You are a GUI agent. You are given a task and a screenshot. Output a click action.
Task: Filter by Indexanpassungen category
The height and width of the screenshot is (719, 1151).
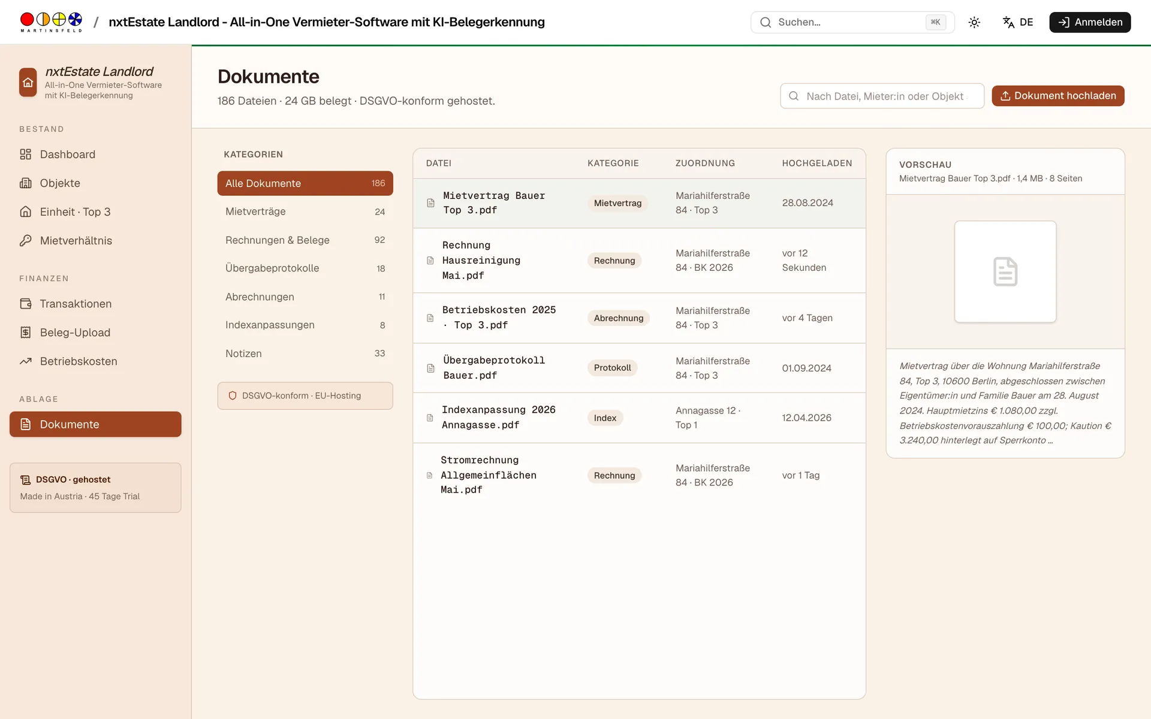coord(305,325)
